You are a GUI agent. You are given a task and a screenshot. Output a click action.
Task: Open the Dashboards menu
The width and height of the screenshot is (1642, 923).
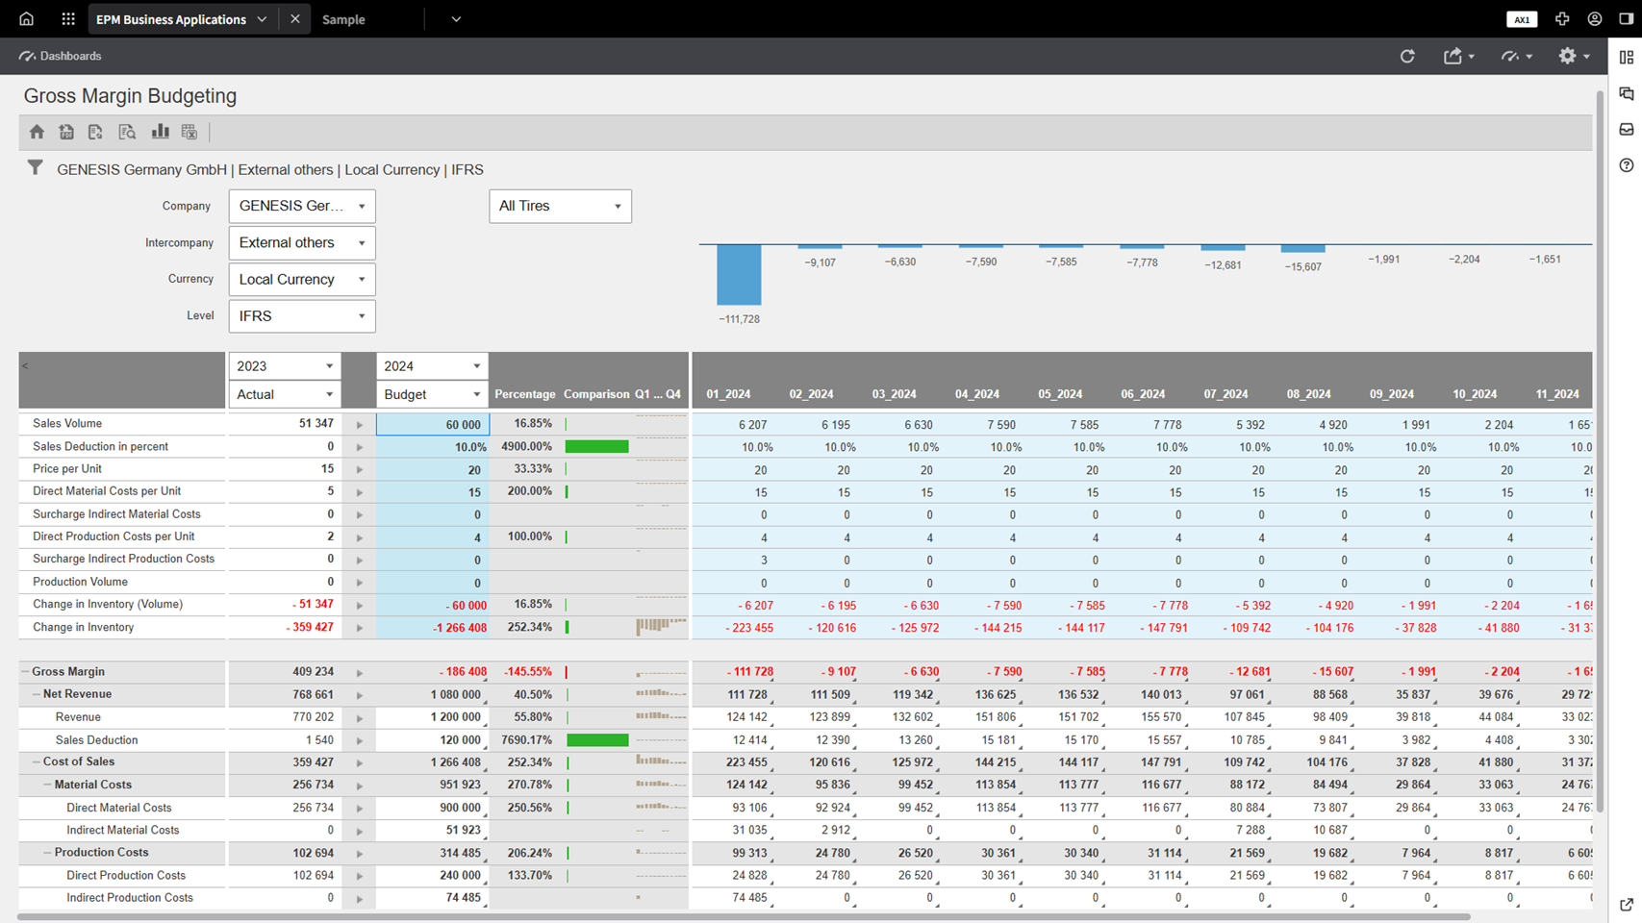click(x=61, y=57)
